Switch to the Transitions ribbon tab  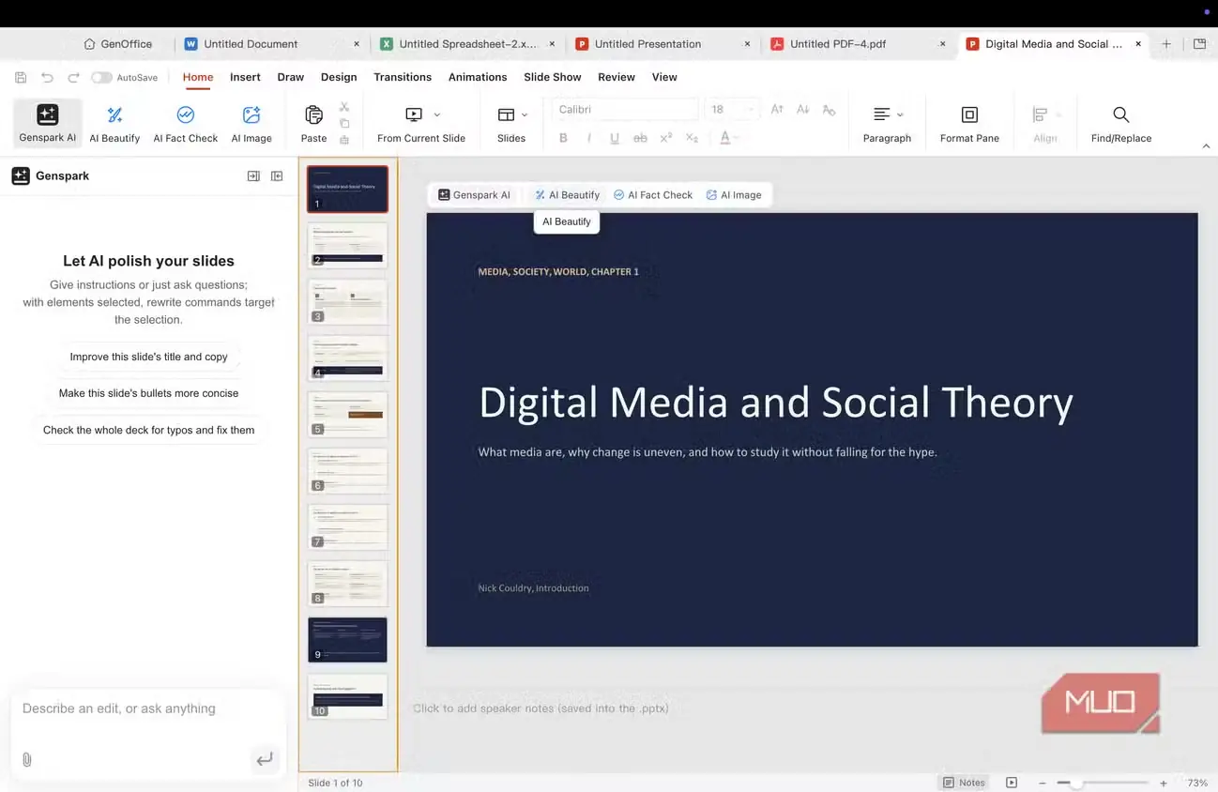[403, 77]
